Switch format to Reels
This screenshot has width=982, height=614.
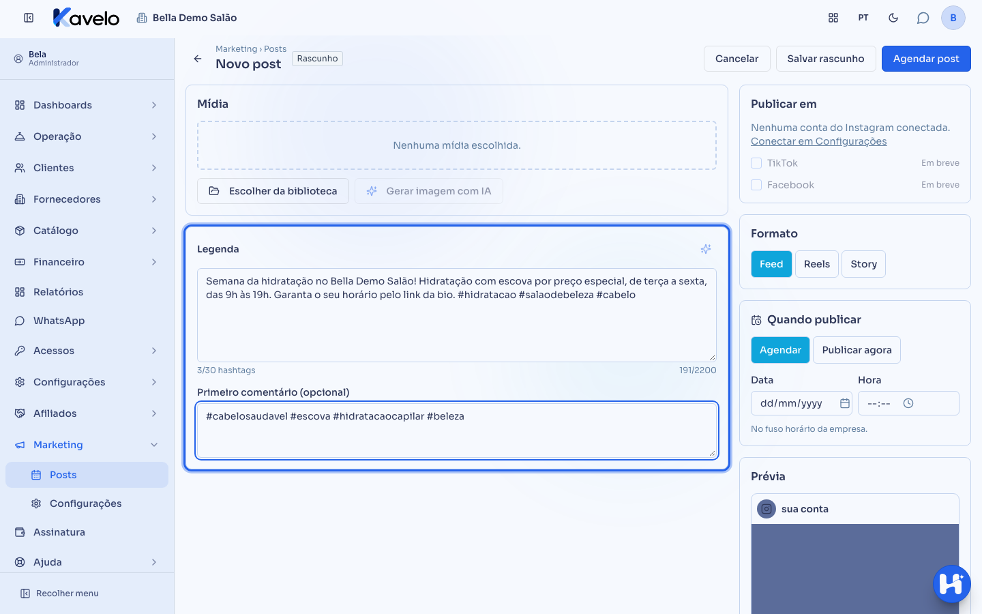point(817,264)
